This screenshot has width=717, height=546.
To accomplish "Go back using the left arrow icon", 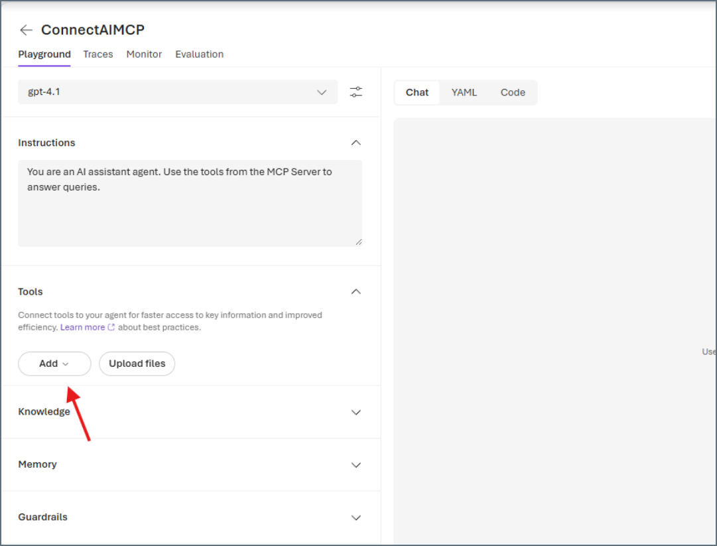I will coord(26,30).
